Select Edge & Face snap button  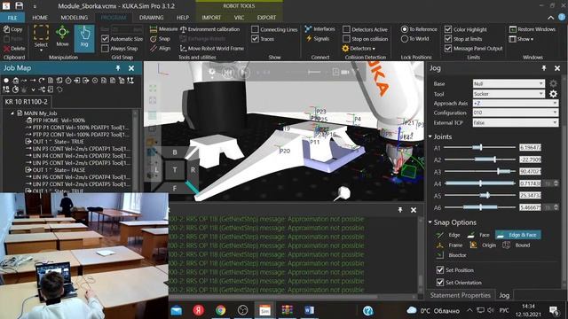[518, 235]
